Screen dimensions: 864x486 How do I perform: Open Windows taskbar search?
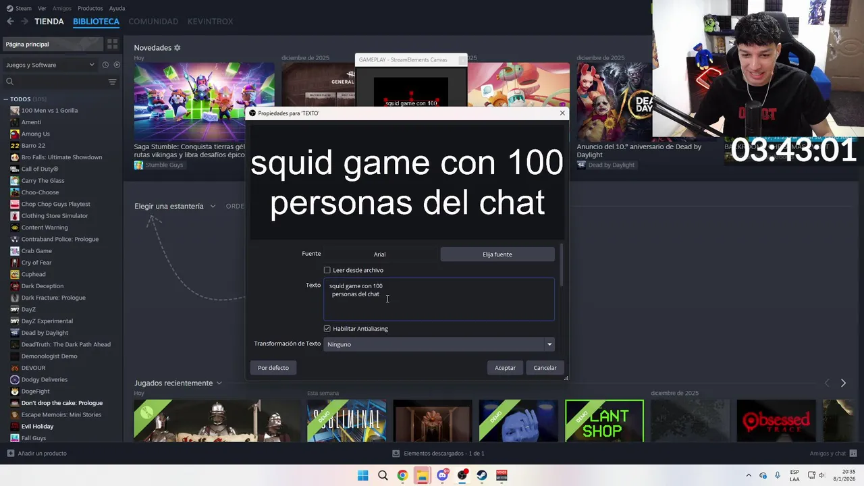[x=383, y=475]
